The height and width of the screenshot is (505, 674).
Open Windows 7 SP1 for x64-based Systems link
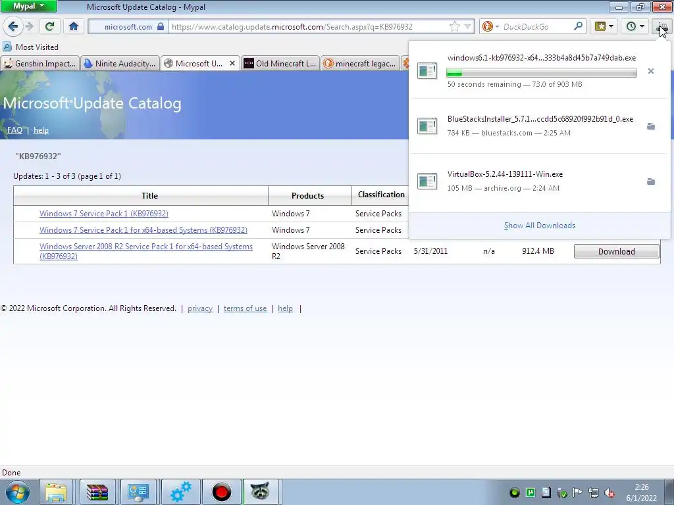[143, 229]
